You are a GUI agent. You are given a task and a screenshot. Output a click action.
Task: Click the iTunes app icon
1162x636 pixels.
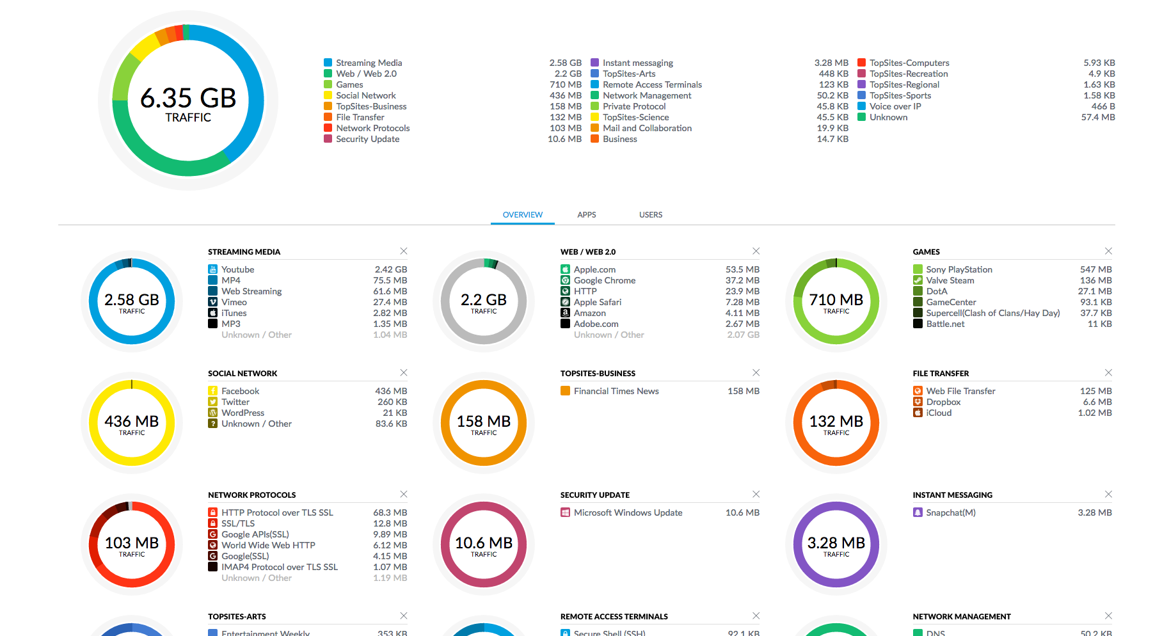212,313
